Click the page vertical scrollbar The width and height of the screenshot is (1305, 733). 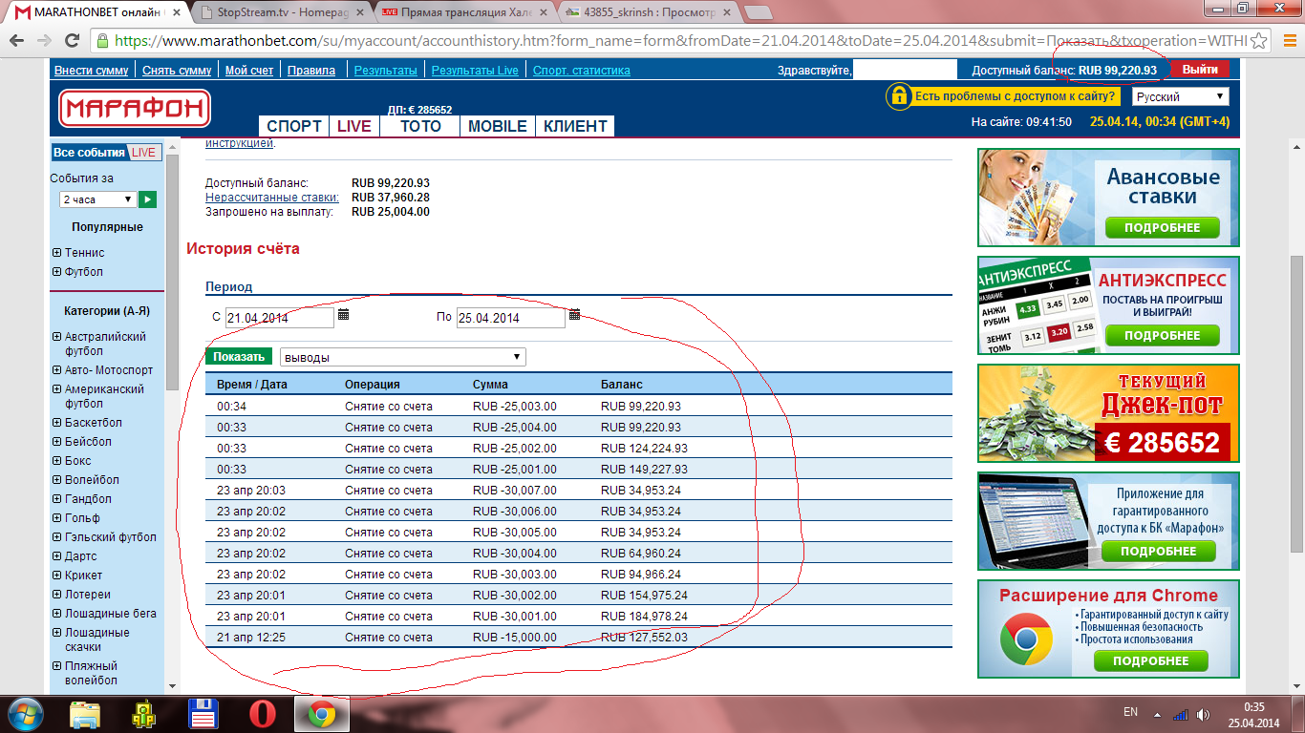pos(1297,404)
